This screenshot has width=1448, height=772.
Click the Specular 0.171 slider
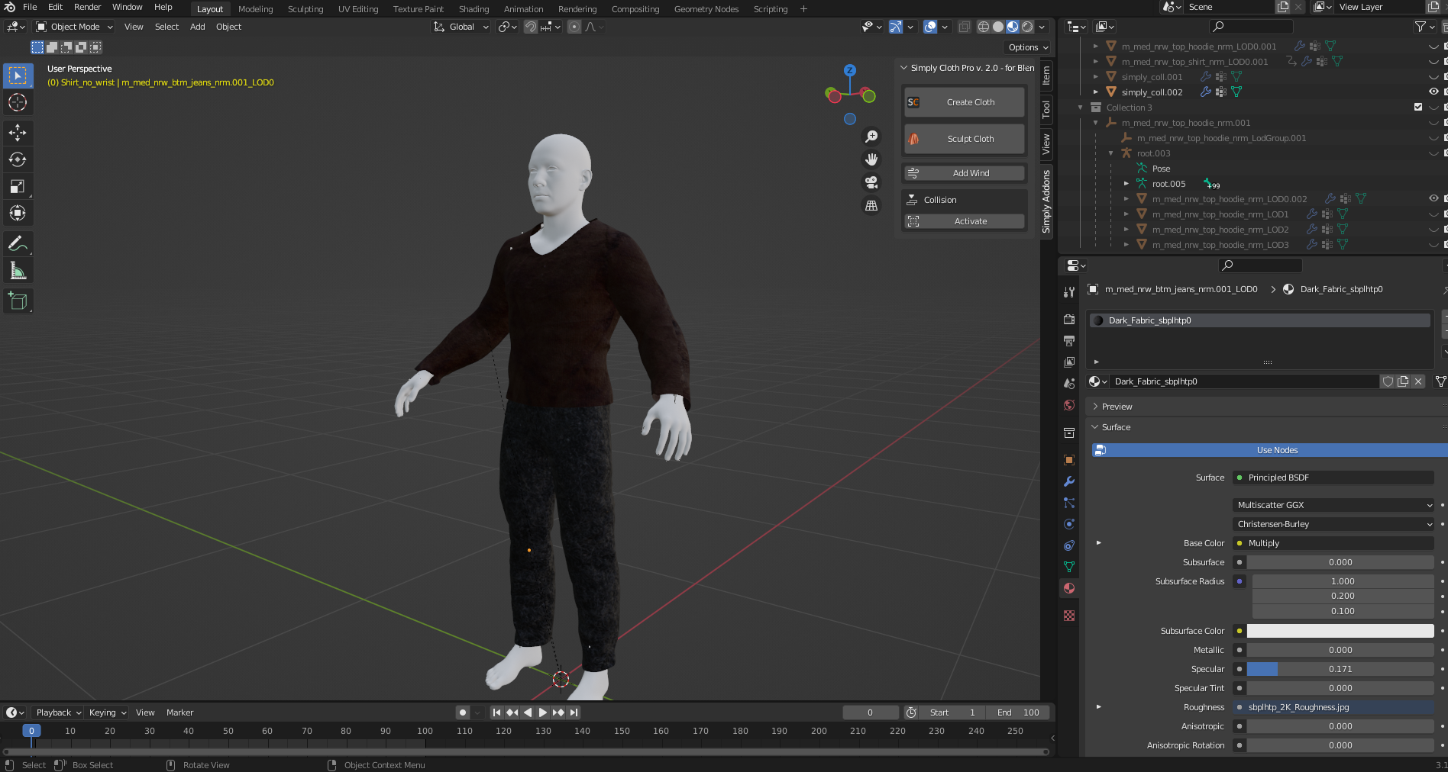point(1340,669)
